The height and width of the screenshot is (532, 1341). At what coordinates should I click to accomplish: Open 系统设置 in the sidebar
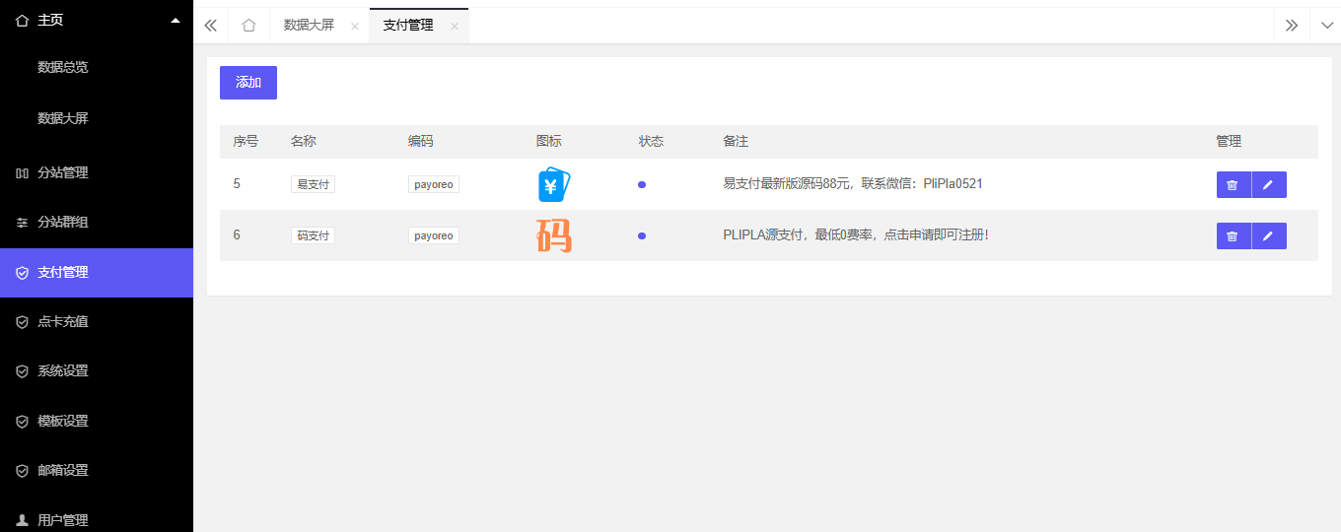tap(63, 371)
